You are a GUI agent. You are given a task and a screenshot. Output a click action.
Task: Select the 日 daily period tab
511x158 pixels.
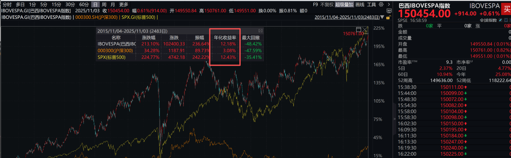(95, 5)
